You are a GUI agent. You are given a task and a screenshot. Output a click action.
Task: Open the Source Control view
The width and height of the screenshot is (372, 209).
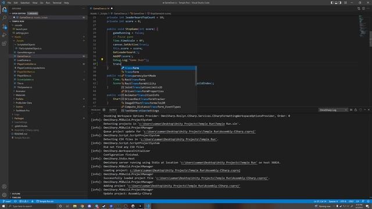click(x=4, y=27)
